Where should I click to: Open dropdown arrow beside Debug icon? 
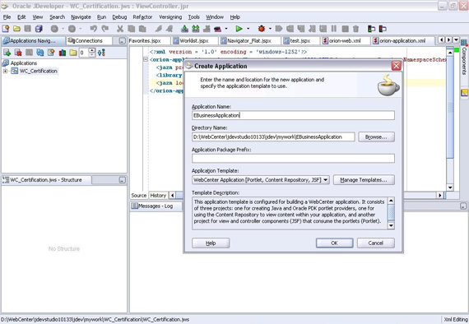tap(270, 29)
